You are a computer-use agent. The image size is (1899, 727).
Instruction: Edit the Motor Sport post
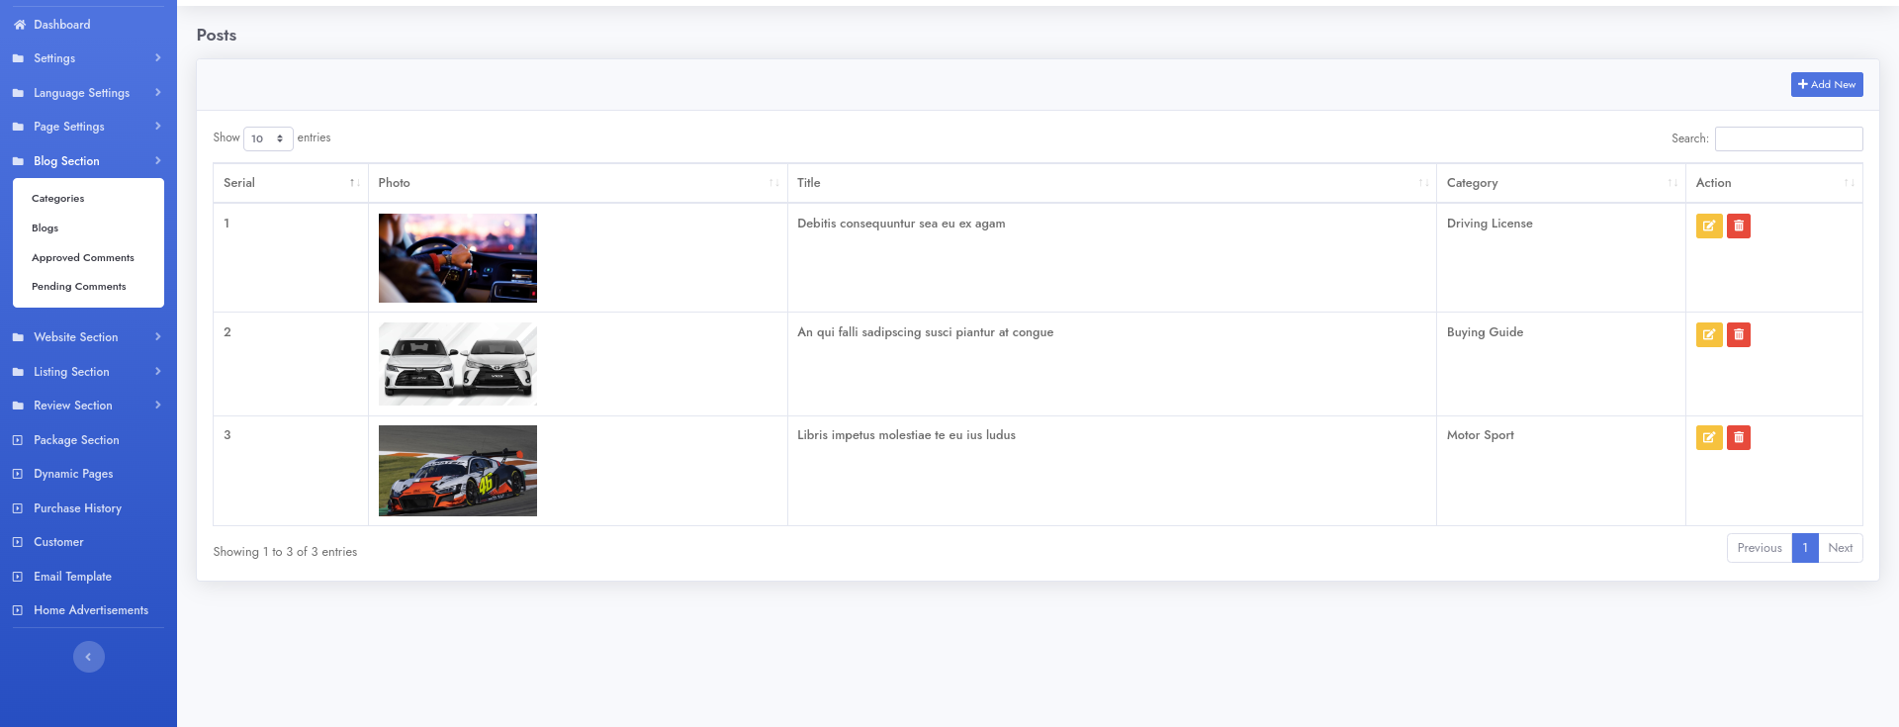coord(1708,438)
